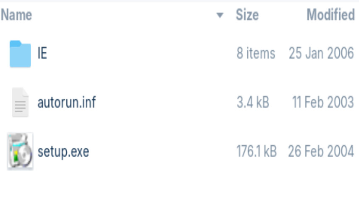
Task: Click the setup.exe installer icon
Action: coord(20,151)
